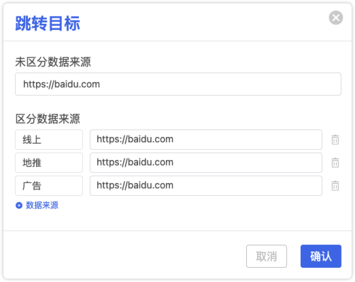This screenshot has height=282, width=355.
Task: Close the 跳转目标 dialog with X icon
Action: tap(336, 18)
